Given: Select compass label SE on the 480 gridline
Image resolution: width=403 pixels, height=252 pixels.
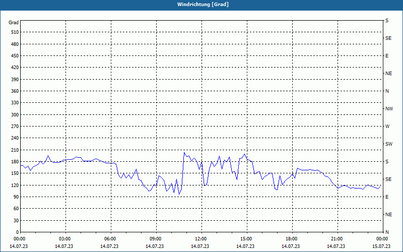Looking at the screenshot, I should [388, 38].
